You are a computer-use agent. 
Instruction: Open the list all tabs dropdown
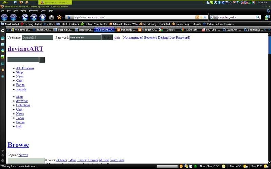coord(269,30)
